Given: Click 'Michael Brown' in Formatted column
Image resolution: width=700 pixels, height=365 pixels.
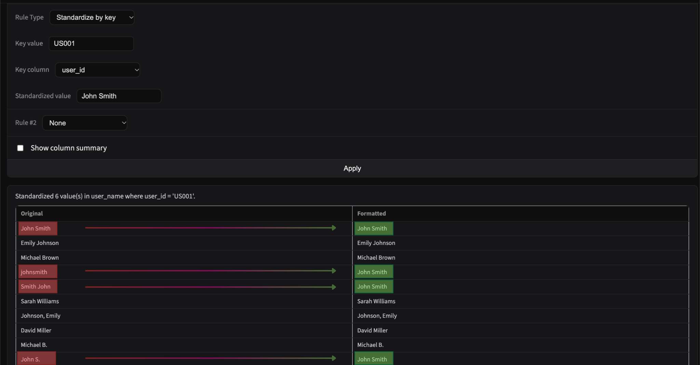Looking at the screenshot, I should click(x=376, y=258).
